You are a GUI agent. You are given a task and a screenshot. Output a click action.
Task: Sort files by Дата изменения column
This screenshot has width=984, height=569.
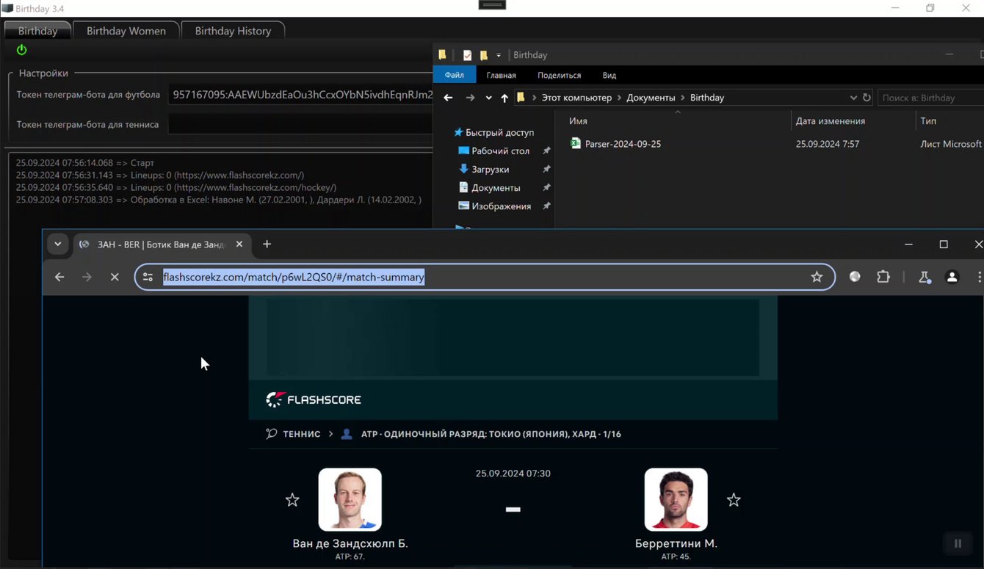pyautogui.click(x=830, y=121)
